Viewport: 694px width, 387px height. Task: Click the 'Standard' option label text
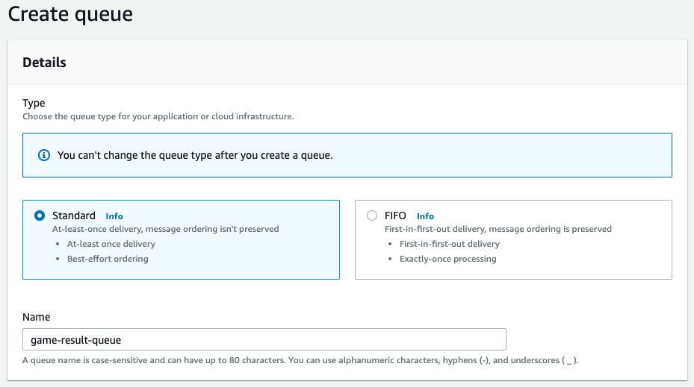tap(74, 215)
